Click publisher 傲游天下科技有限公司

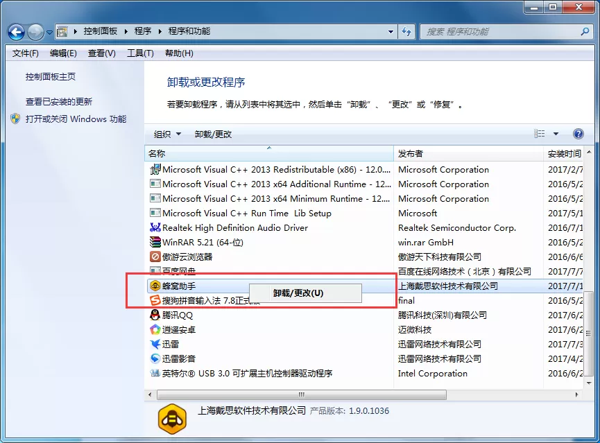point(439,257)
